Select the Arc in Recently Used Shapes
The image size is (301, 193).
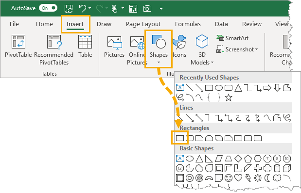190,97
